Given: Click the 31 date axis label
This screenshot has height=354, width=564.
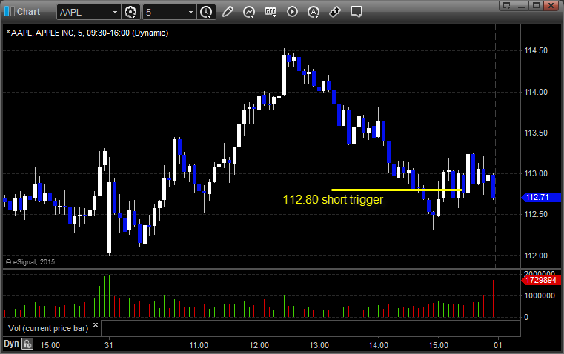Looking at the screenshot, I should pos(109,345).
